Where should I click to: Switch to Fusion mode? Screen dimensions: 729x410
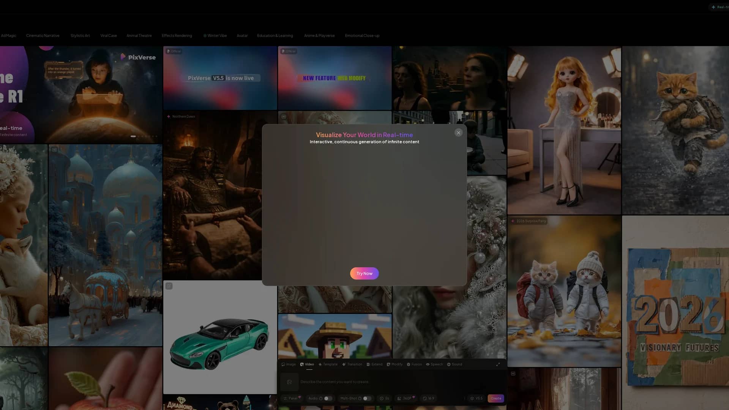point(414,364)
